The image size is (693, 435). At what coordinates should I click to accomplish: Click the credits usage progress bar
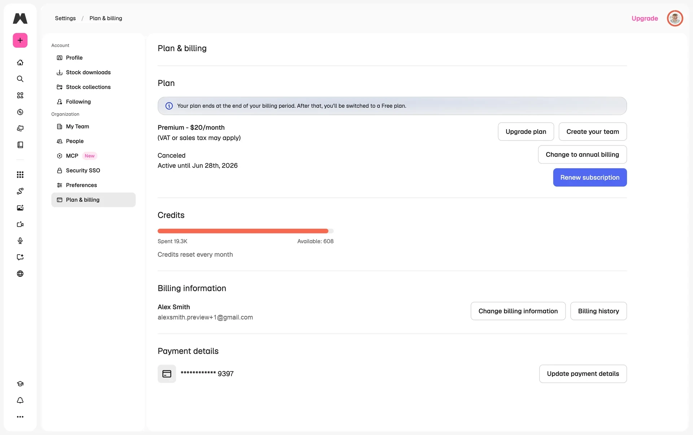point(245,231)
